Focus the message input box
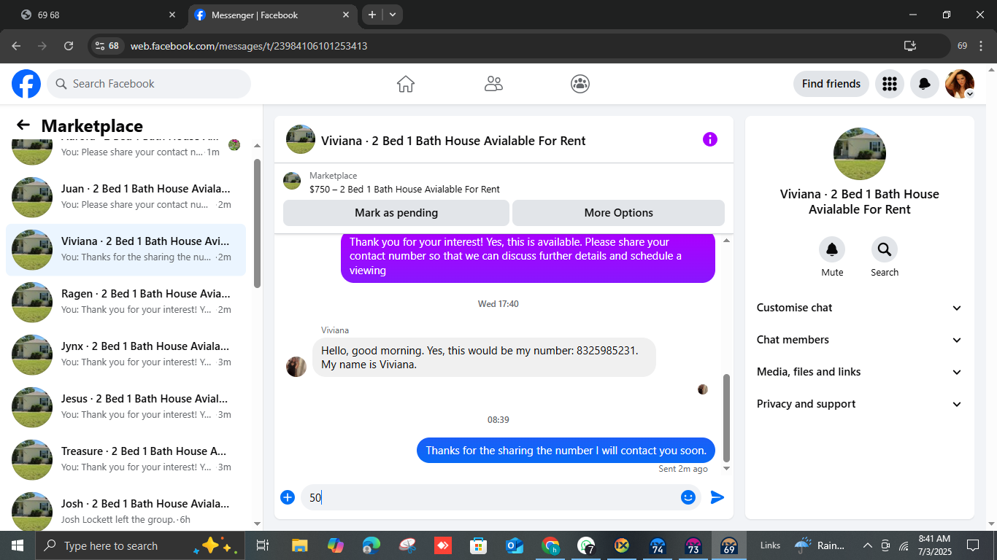The height and width of the screenshot is (560, 997). 489,497
